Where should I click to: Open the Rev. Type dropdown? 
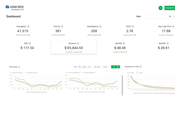[97, 67]
